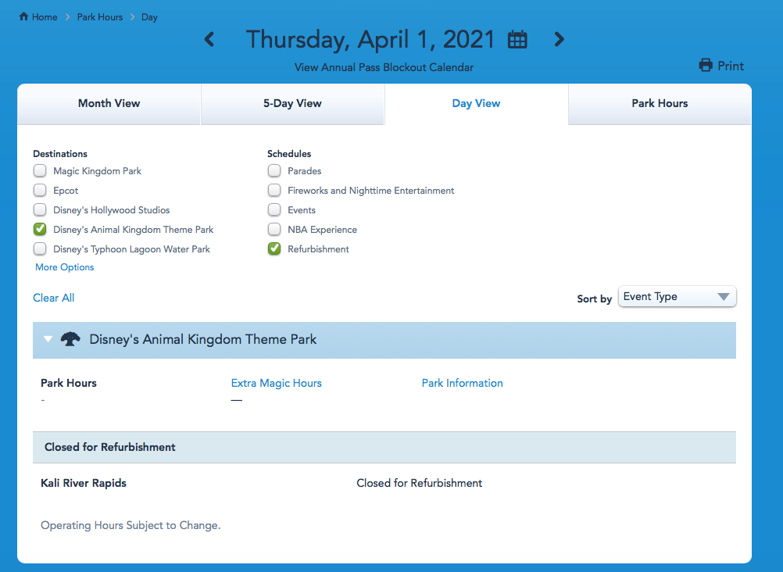Click the printer icon to print

706,66
